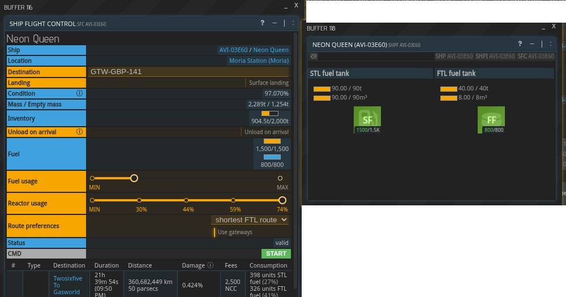
Task: Switch to the SHP AVI-03E60 tab
Action: (x=453, y=57)
